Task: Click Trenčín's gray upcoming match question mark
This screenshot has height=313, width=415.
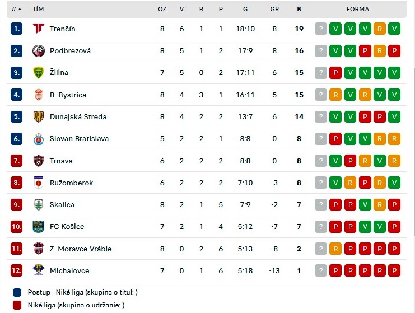Action: [x=321, y=29]
